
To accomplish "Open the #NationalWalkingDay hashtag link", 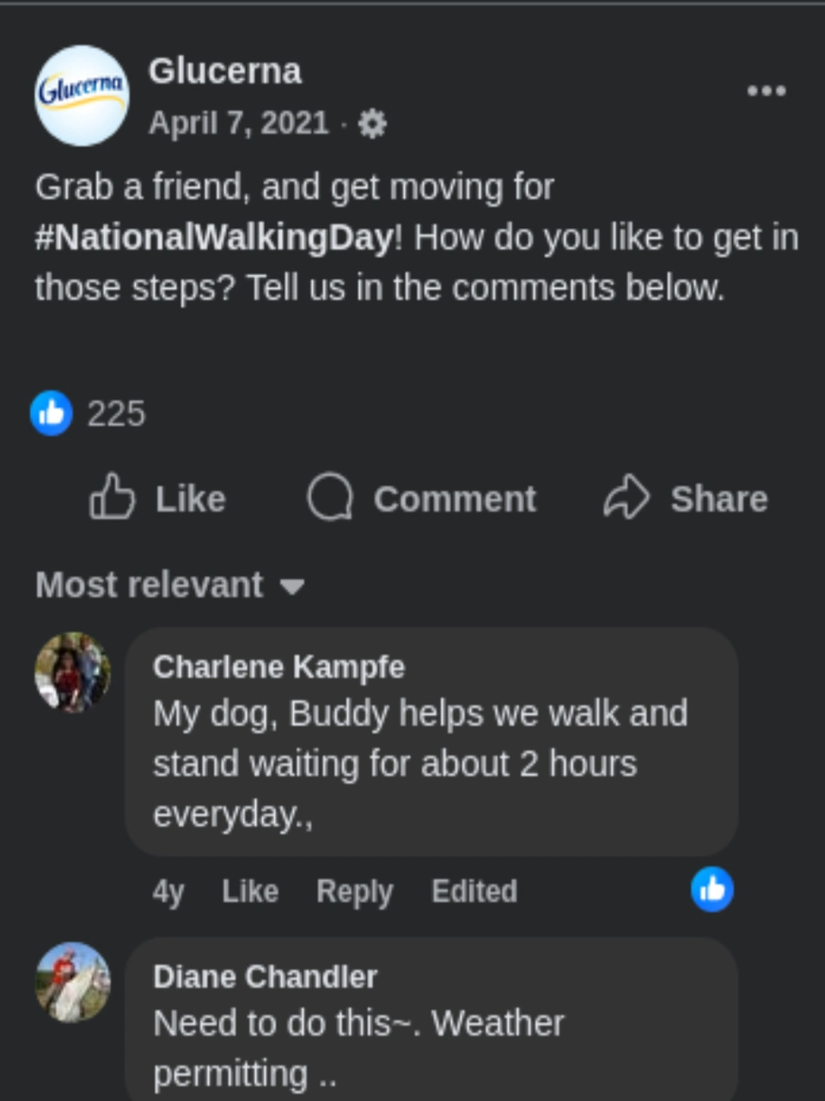I will [x=214, y=237].
